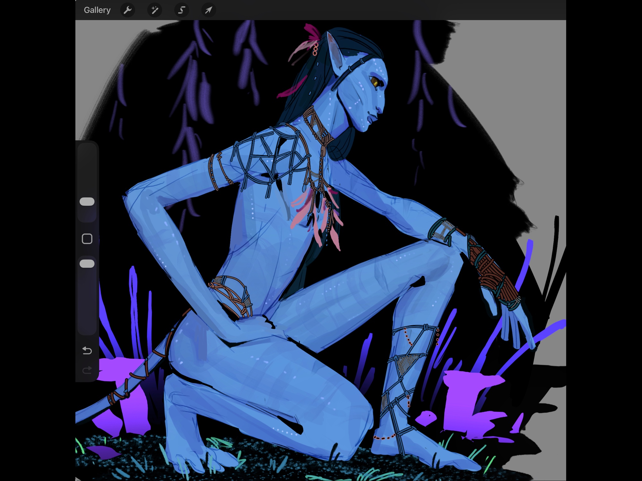Screen dimensions: 642x481
Task: Open the Actions wrench menu
Action: coord(127,10)
